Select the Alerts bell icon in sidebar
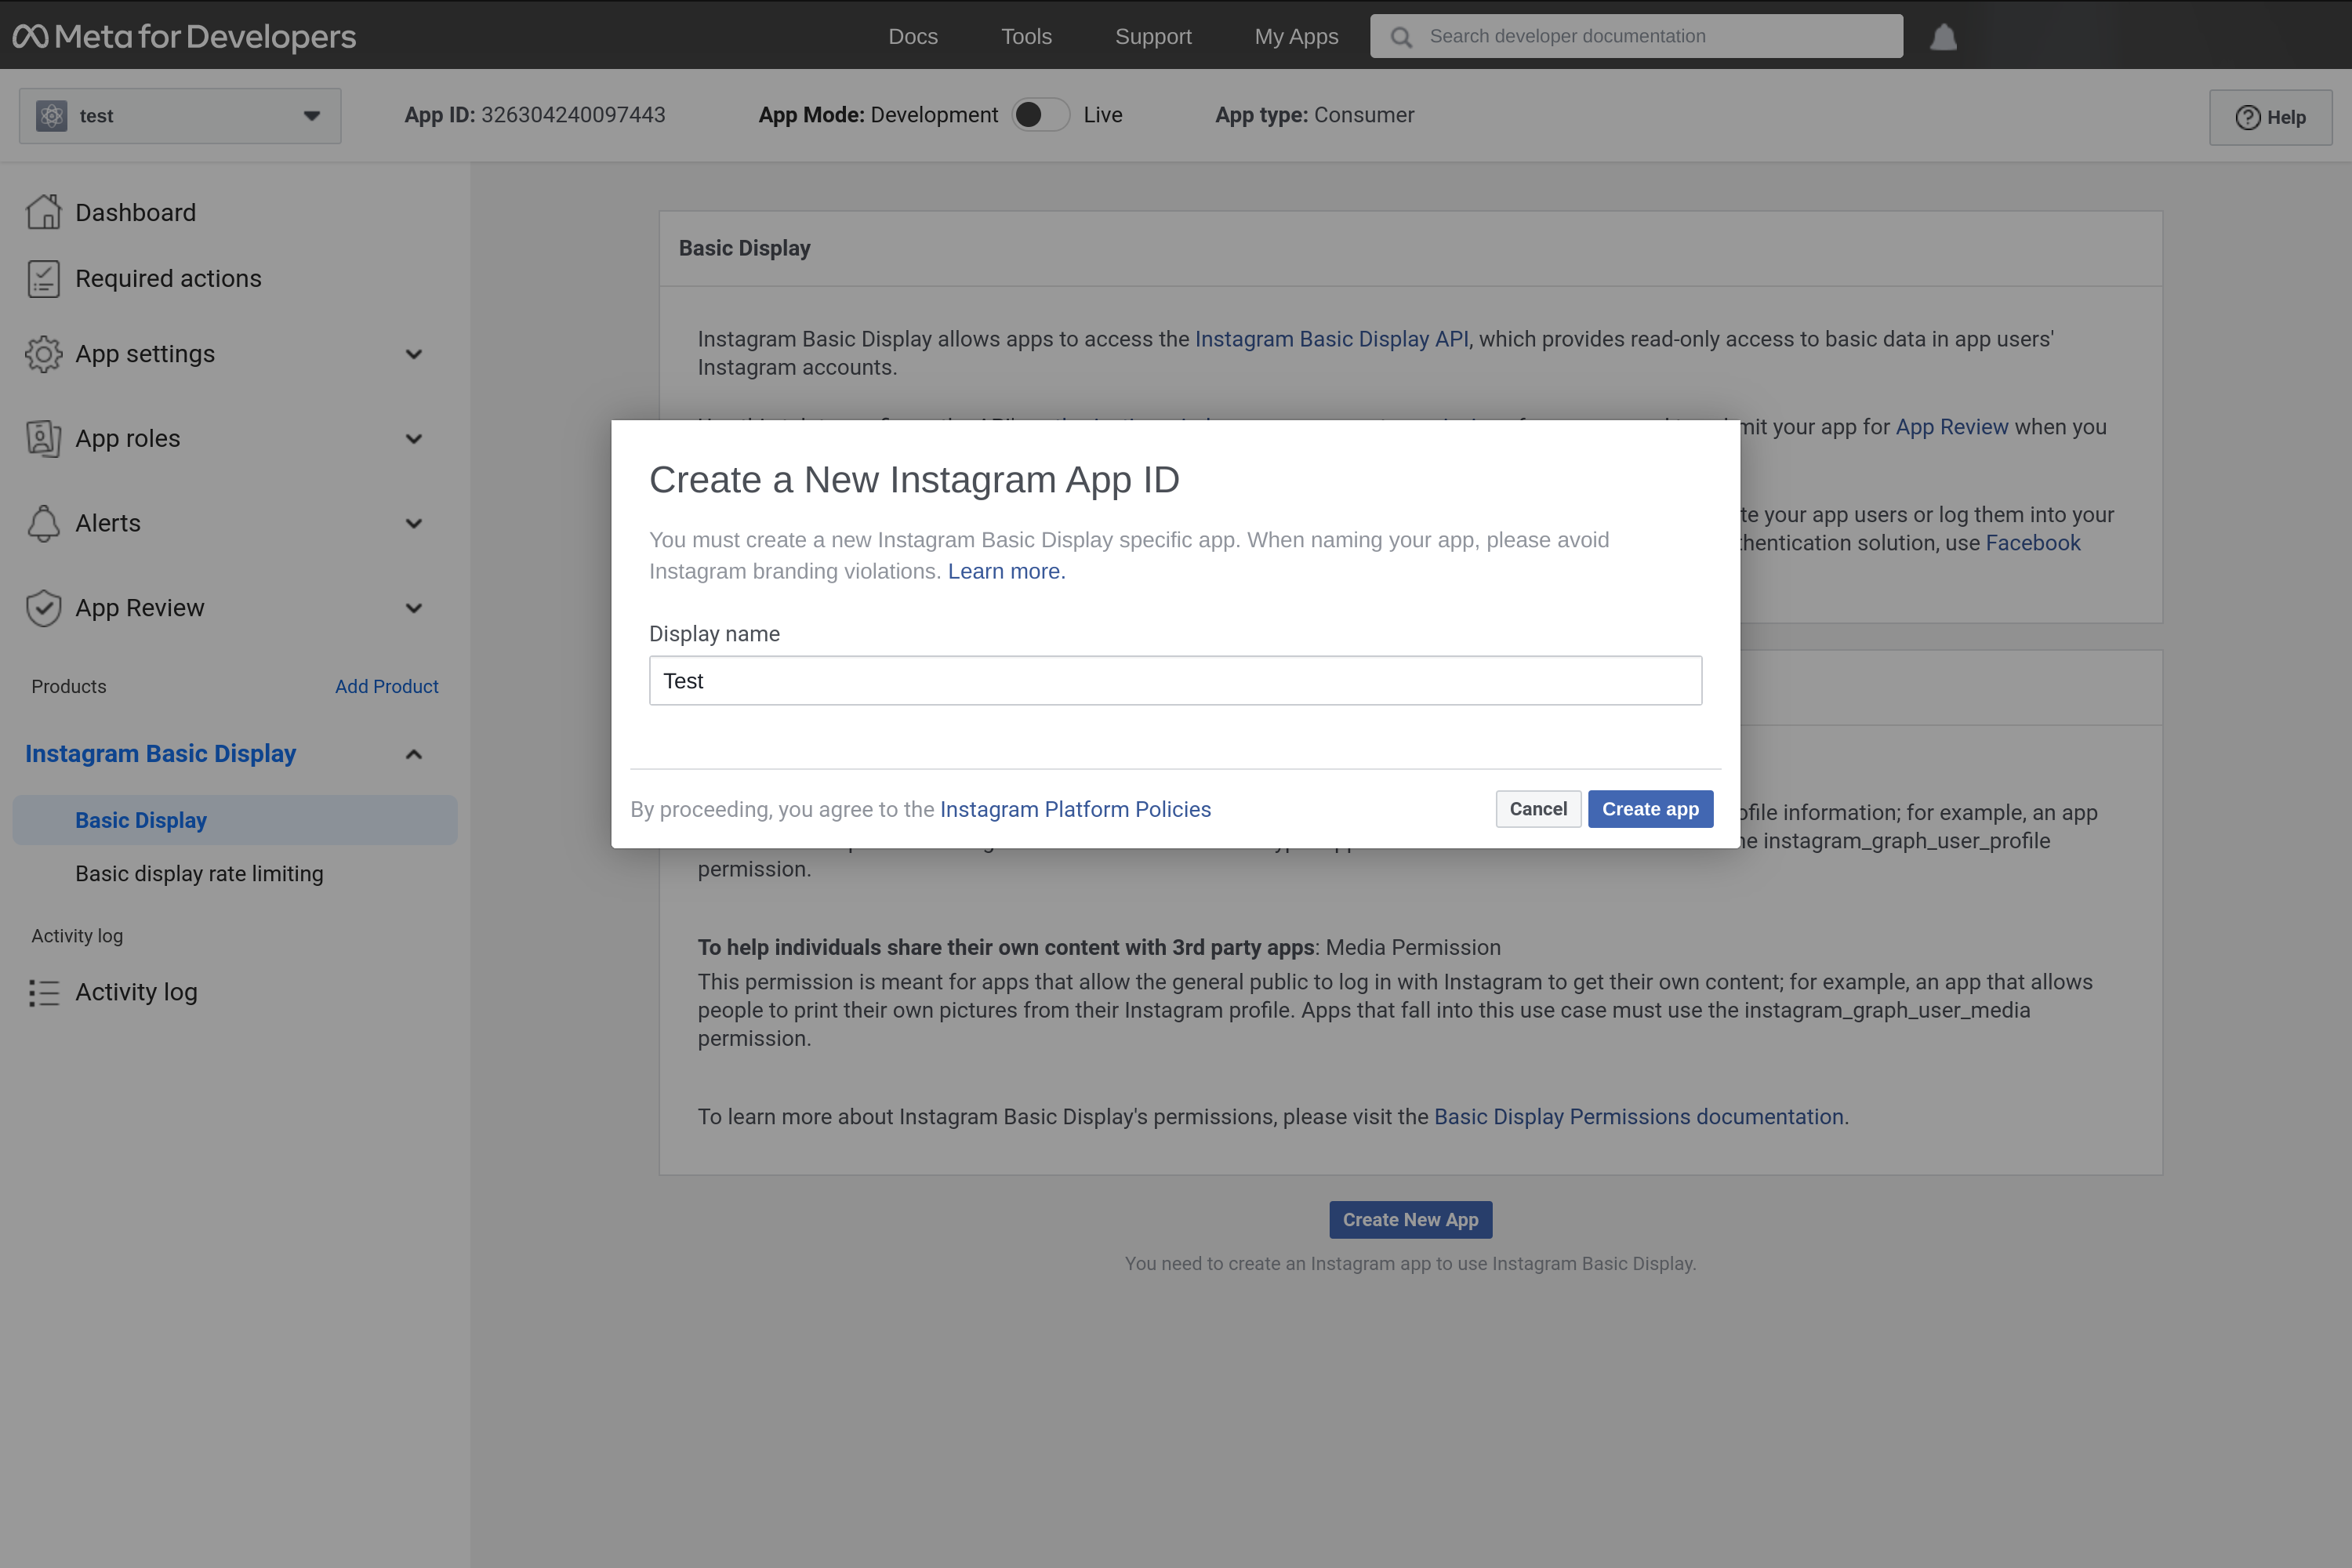2352x1568 pixels. coord(43,523)
